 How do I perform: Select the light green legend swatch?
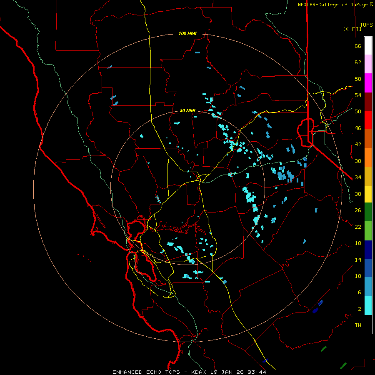coord(368,231)
